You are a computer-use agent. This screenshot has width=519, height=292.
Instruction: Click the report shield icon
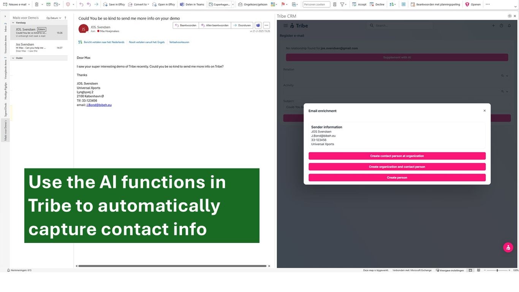point(68,5)
